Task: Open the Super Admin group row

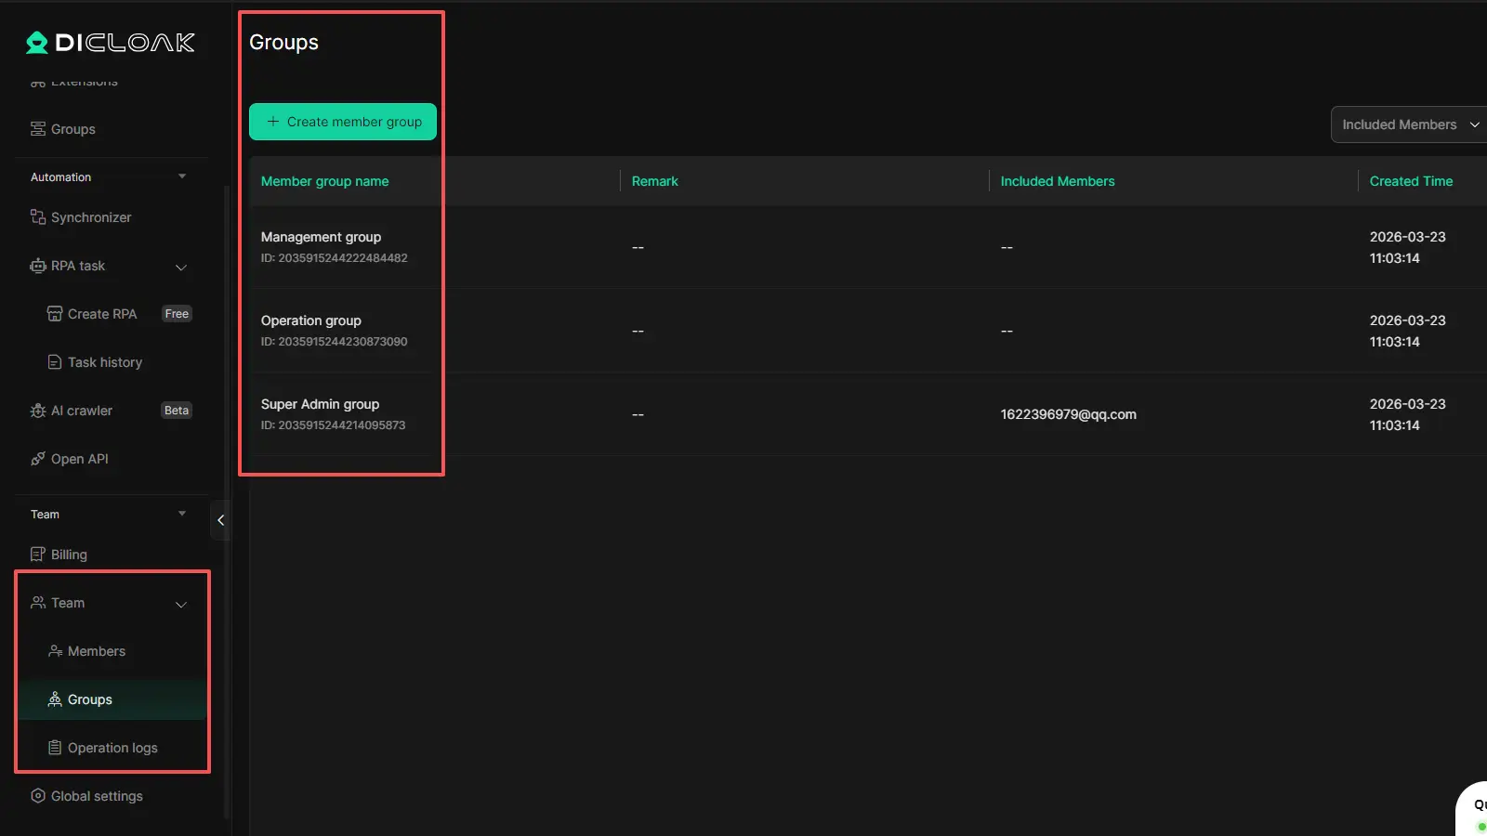Action: click(x=320, y=404)
